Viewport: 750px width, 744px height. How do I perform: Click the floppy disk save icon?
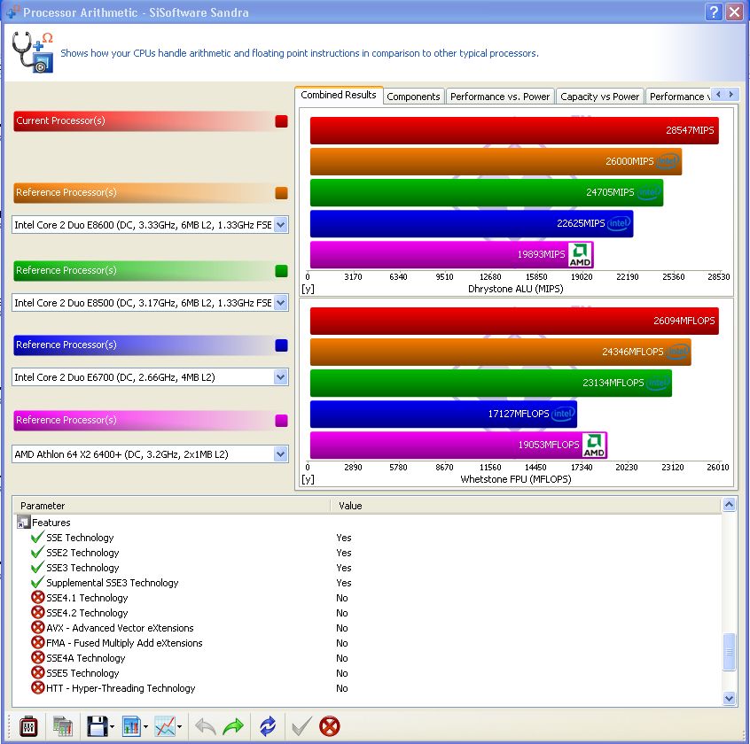click(x=98, y=727)
